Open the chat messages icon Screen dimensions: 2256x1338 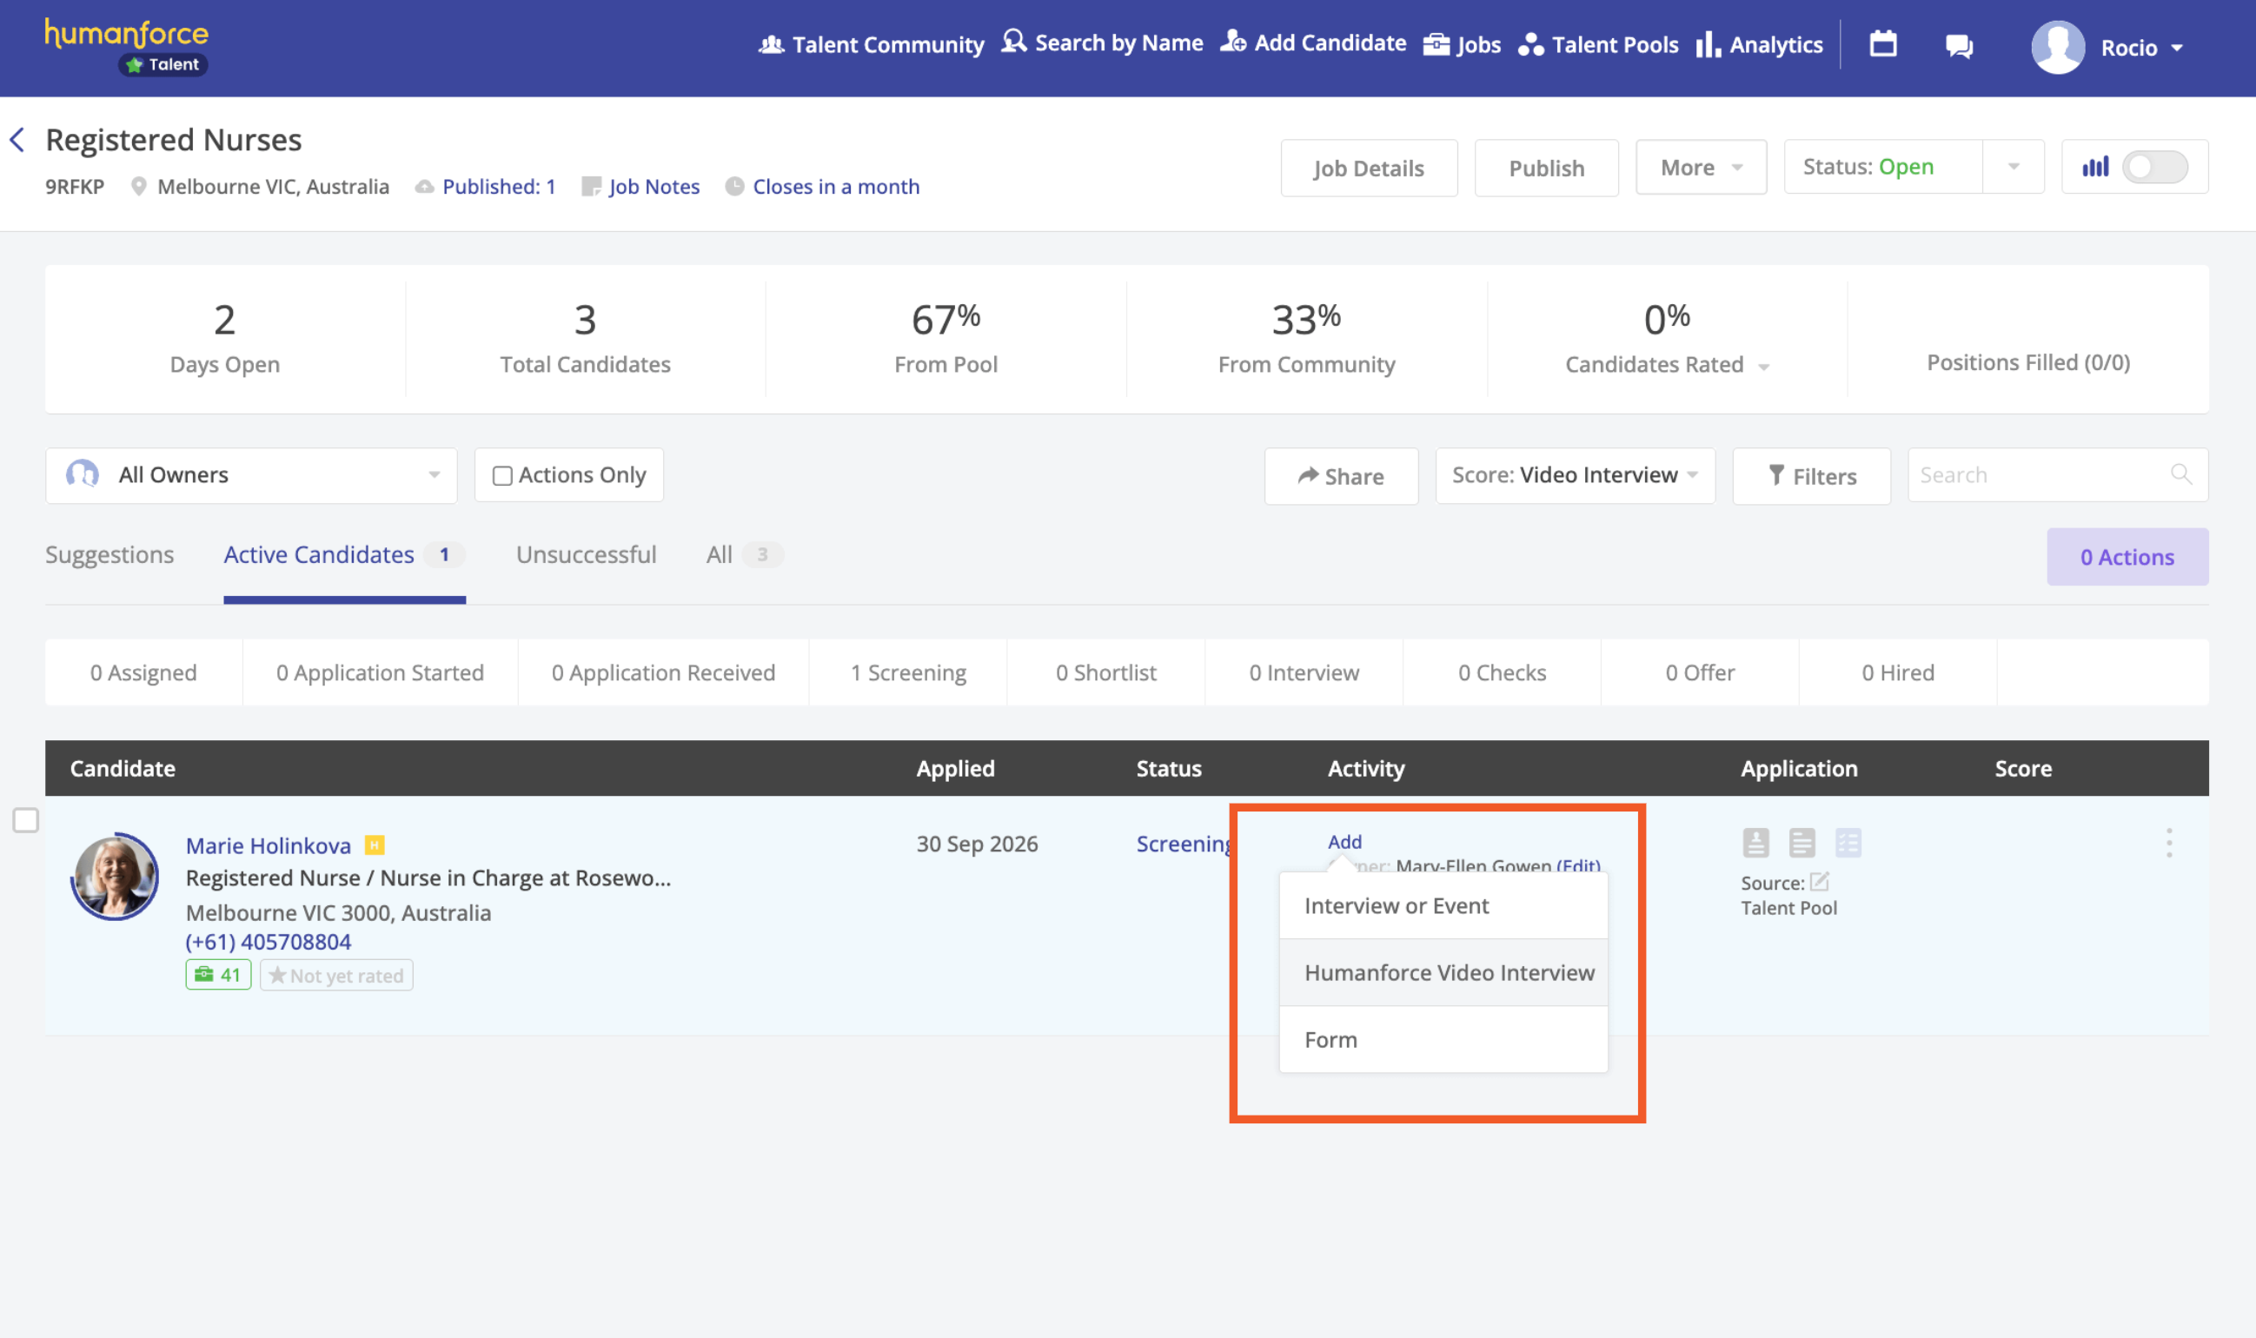point(1959,46)
